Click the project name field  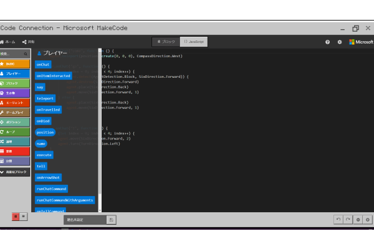tap(85, 220)
